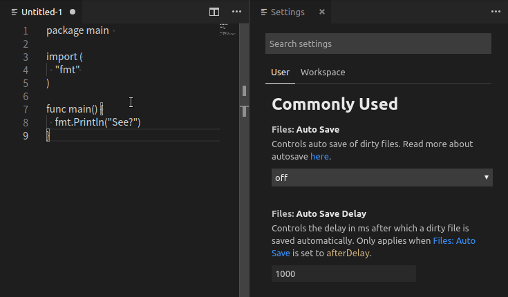Viewport: 508px width, 297px height.
Task: Edit the Auto Save Delay value field
Action: pos(344,274)
